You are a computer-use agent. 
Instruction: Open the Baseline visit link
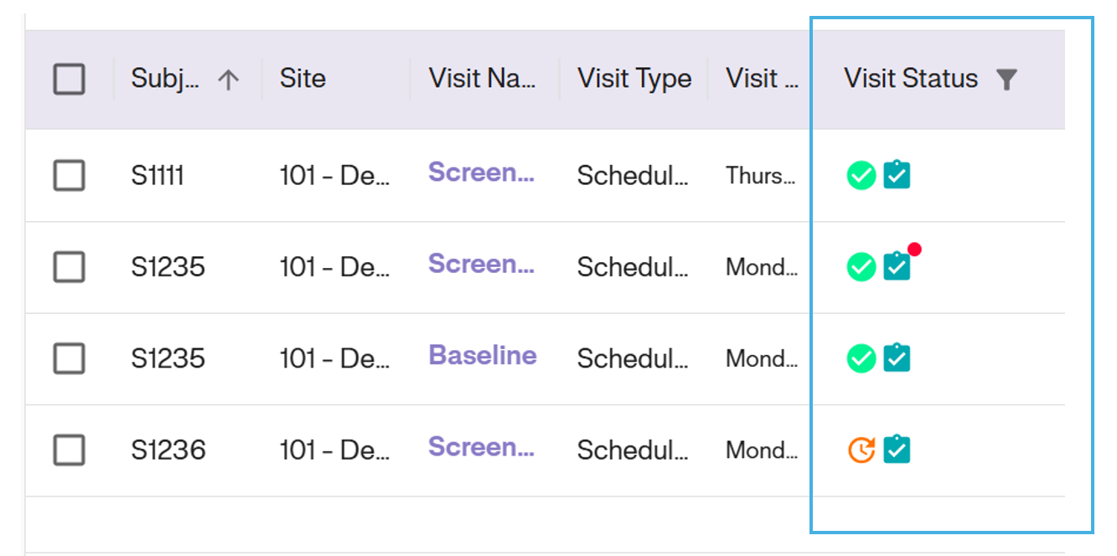coord(483,356)
